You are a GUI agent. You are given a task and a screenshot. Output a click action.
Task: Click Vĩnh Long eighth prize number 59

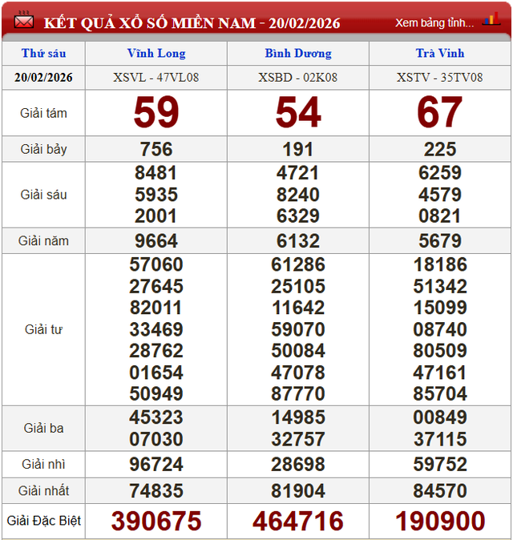[156, 113]
